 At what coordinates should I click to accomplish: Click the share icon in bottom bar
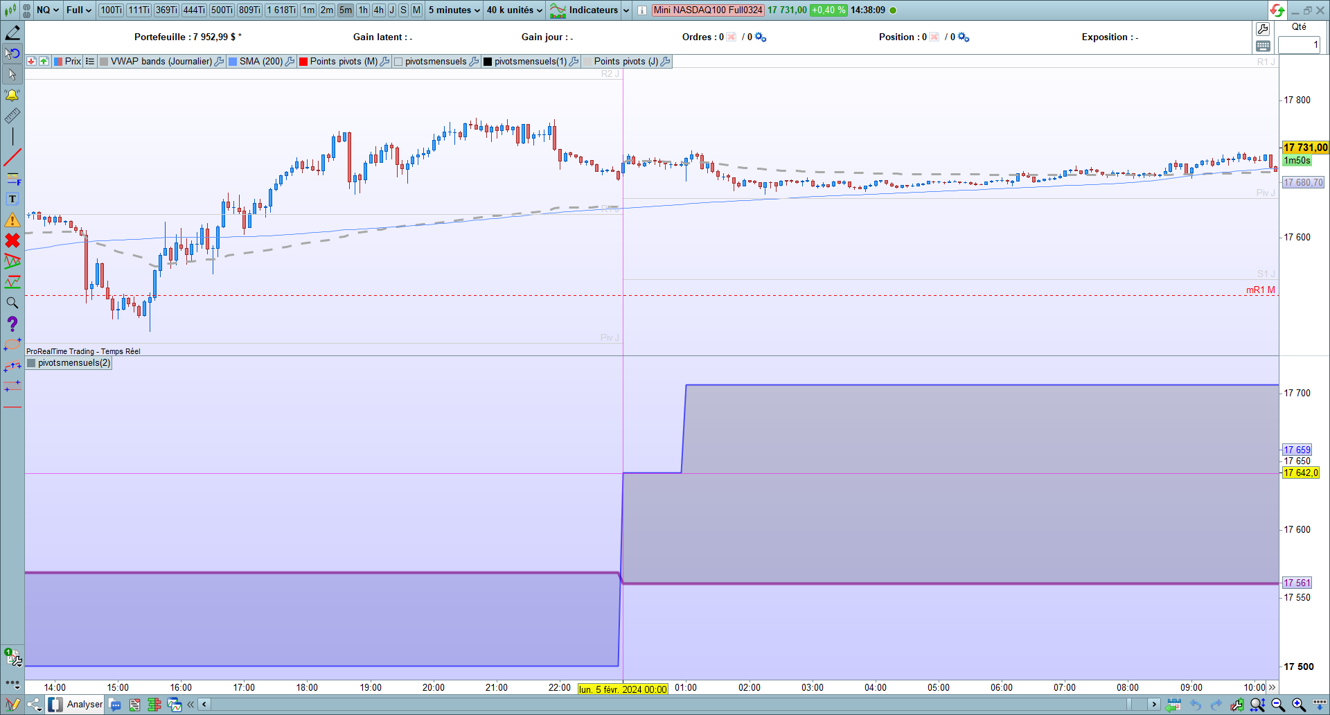[35, 705]
